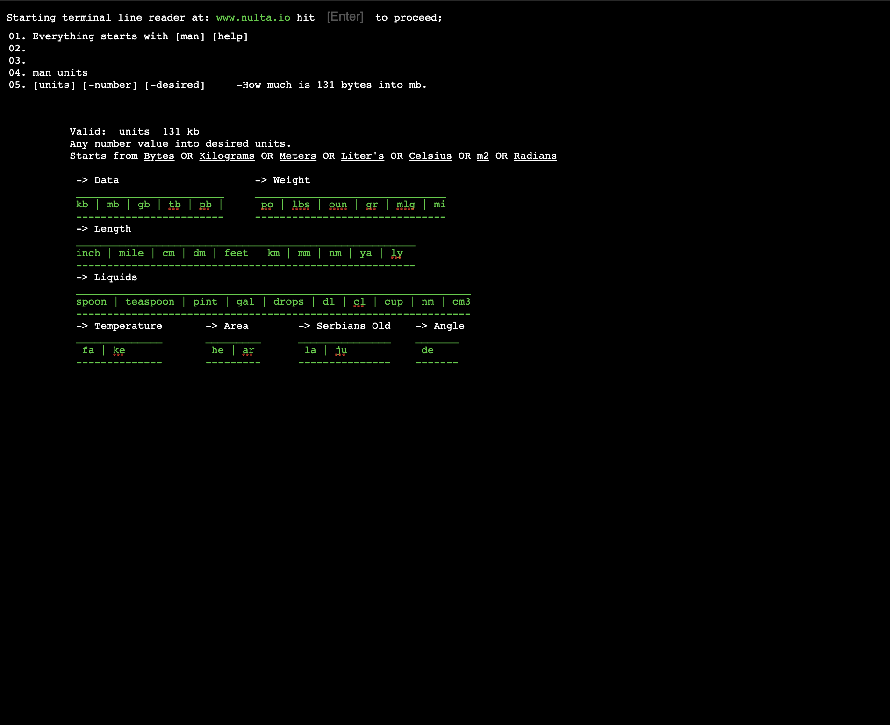Click the 'tb' data unit
This screenshot has width=890, height=725.
coord(174,205)
